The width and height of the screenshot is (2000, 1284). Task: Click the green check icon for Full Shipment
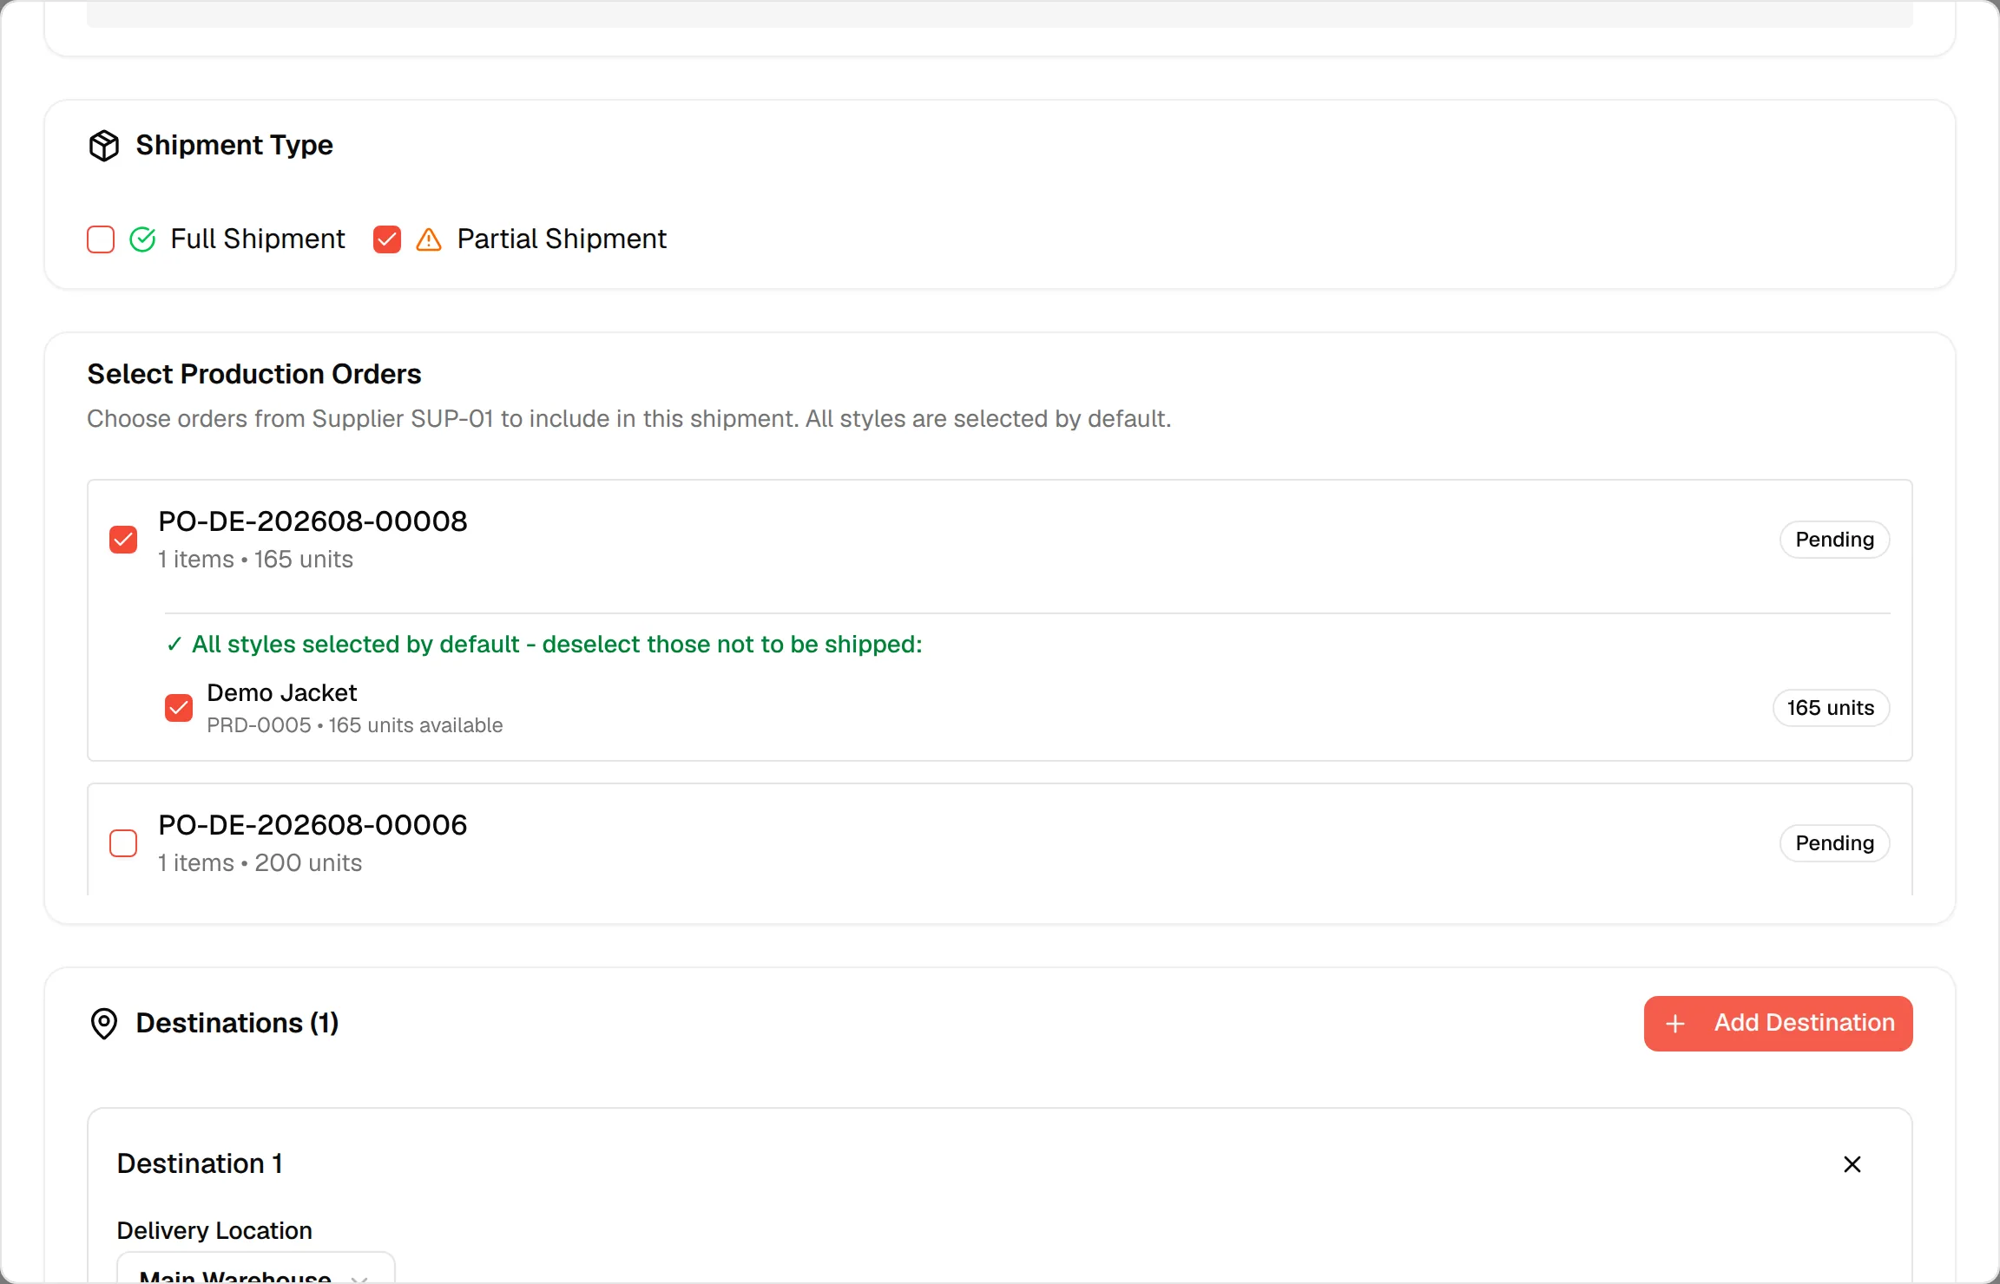(x=142, y=239)
